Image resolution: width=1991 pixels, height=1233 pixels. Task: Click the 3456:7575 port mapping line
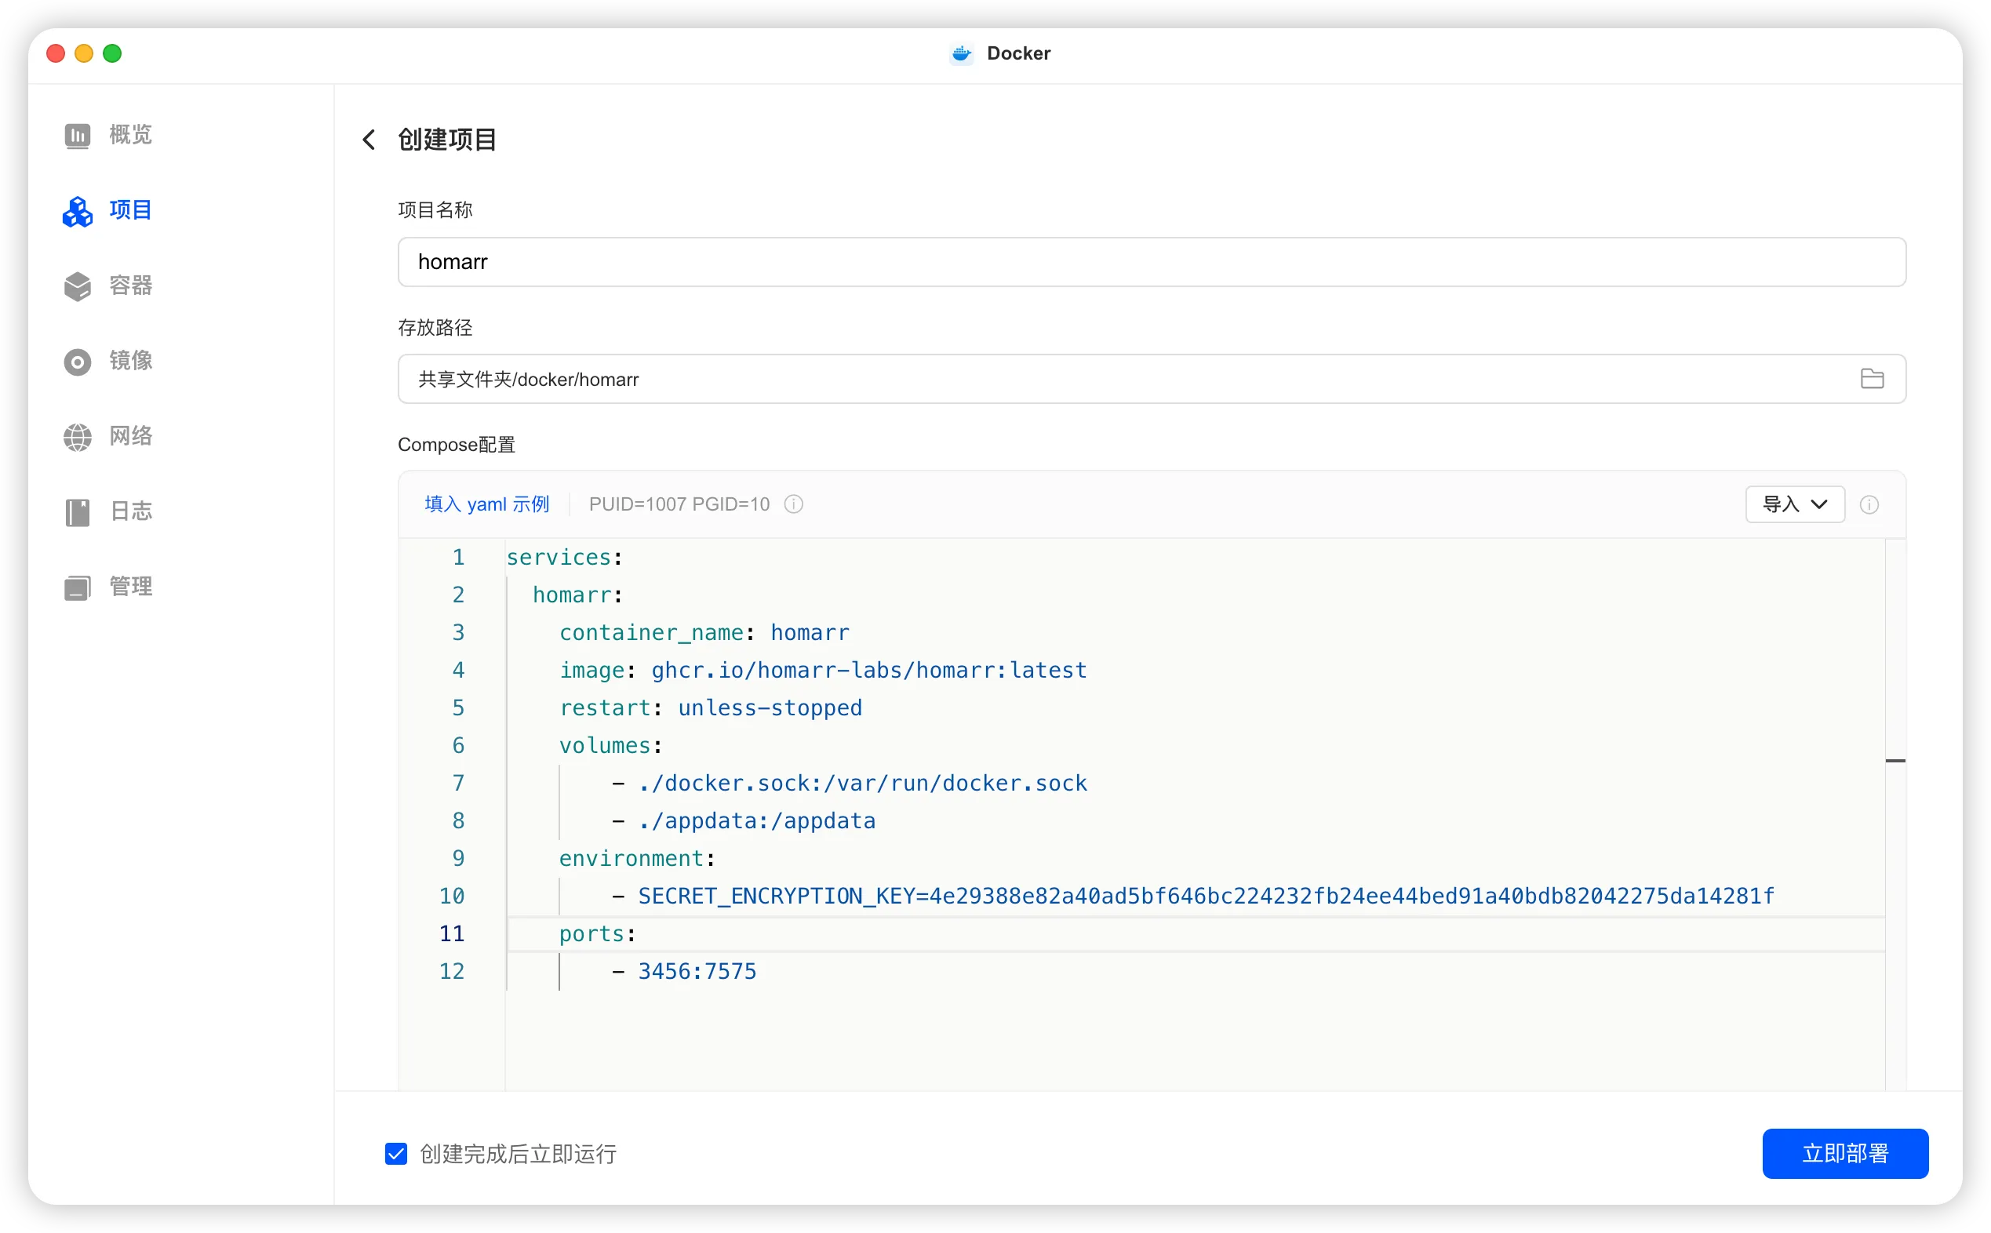coord(683,971)
